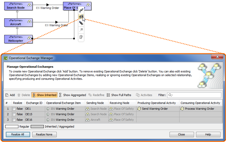Click the Close button at dialog bottom
Image resolution: width=226 pixels, height=142 pixels.
point(182,134)
